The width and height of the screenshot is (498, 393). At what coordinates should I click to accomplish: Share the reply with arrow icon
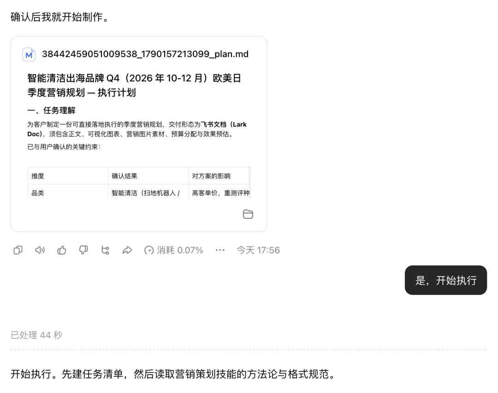point(127,250)
